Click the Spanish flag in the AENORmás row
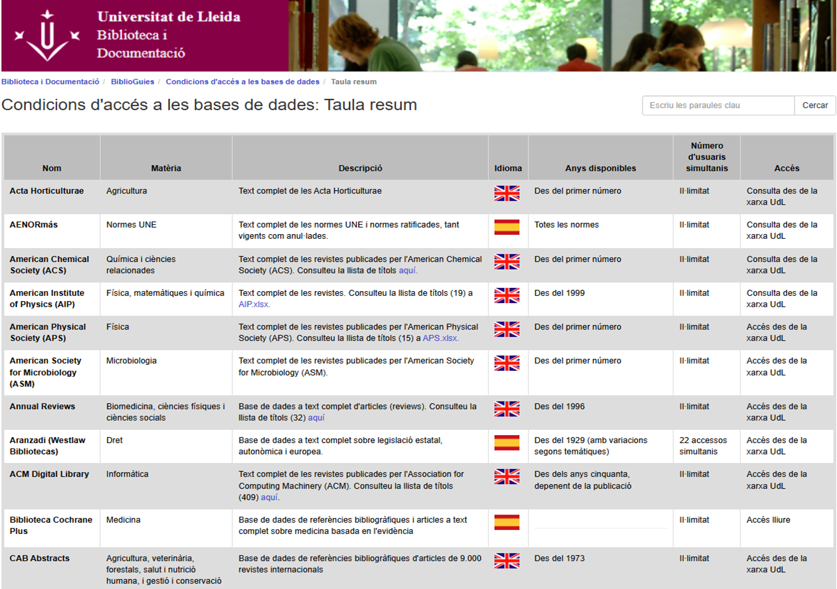Image resolution: width=837 pixels, height=589 pixels. coord(508,228)
